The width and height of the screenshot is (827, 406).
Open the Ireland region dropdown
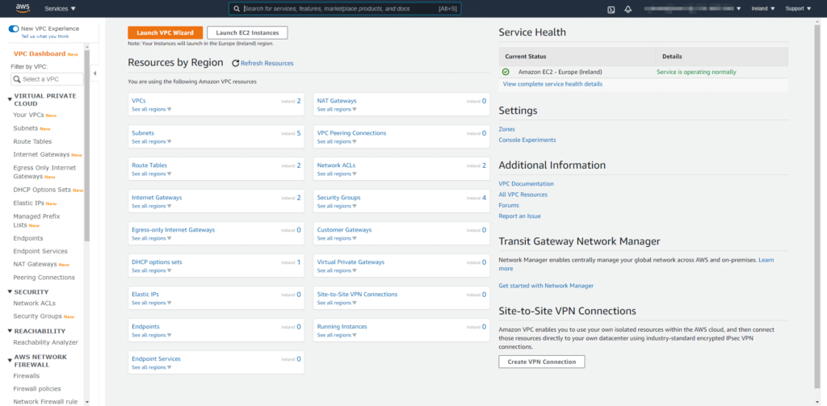pos(762,9)
